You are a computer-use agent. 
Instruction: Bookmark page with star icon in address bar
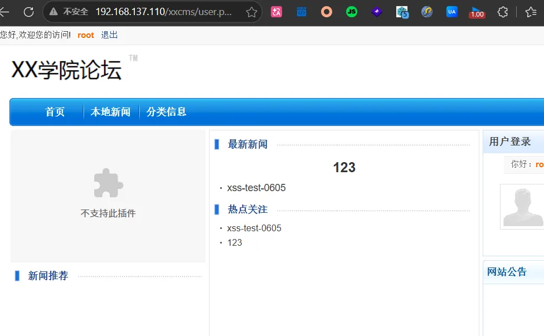(251, 12)
